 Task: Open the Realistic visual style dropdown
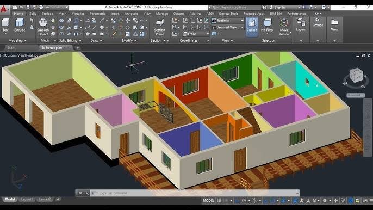coord(228,21)
